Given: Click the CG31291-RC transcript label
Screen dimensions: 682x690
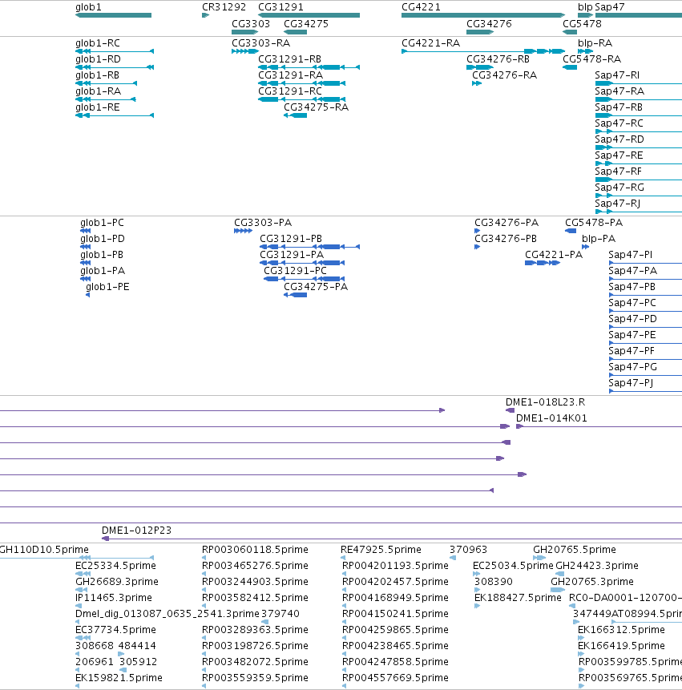Looking at the screenshot, I should click(x=290, y=91).
